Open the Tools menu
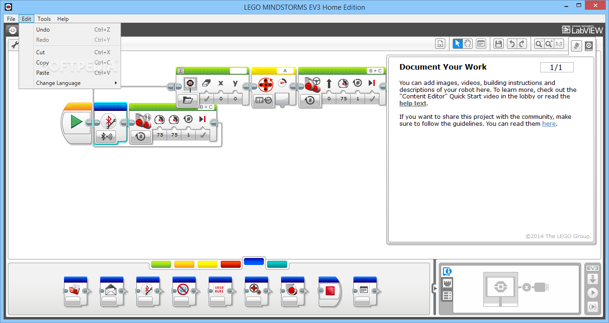 [44, 19]
